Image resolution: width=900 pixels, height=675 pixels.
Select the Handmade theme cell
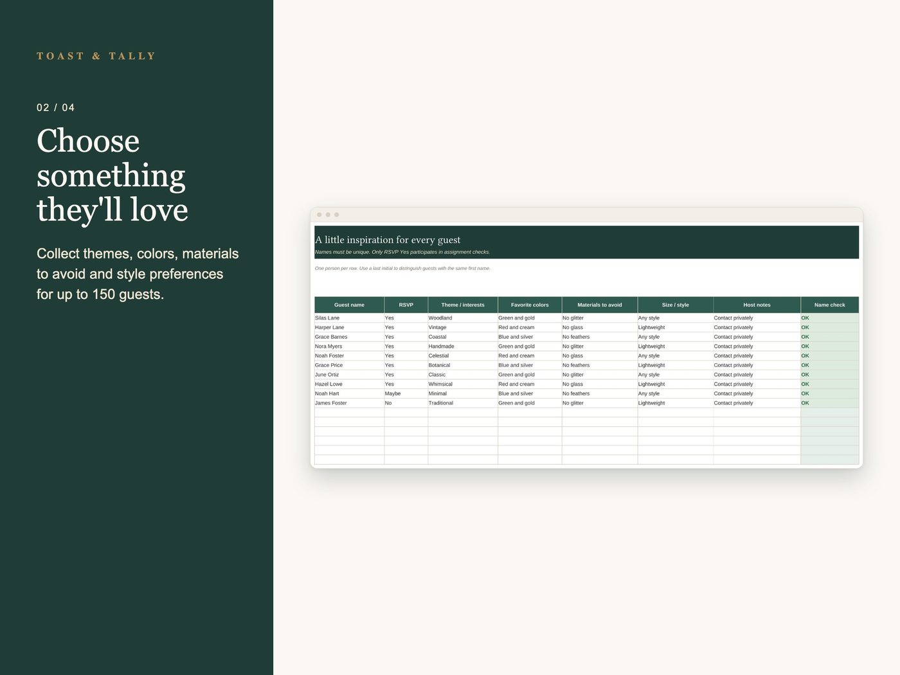(x=463, y=346)
